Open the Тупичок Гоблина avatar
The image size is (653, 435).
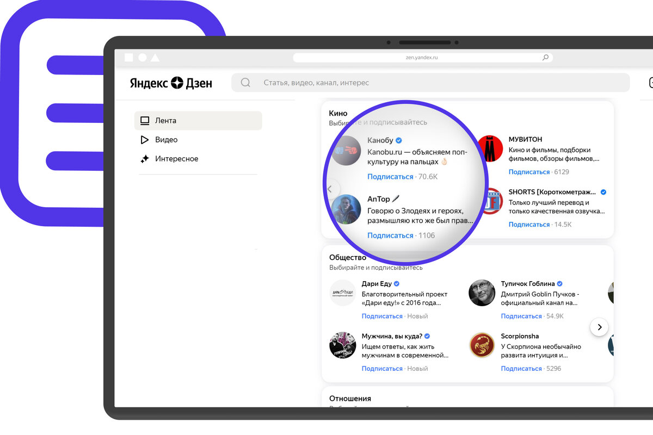482,293
